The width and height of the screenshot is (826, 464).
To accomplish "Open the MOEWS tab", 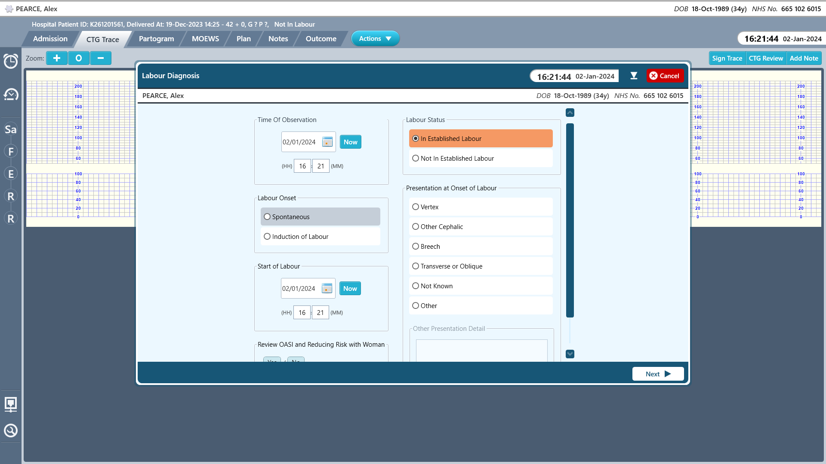I will pyautogui.click(x=205, y=39).
